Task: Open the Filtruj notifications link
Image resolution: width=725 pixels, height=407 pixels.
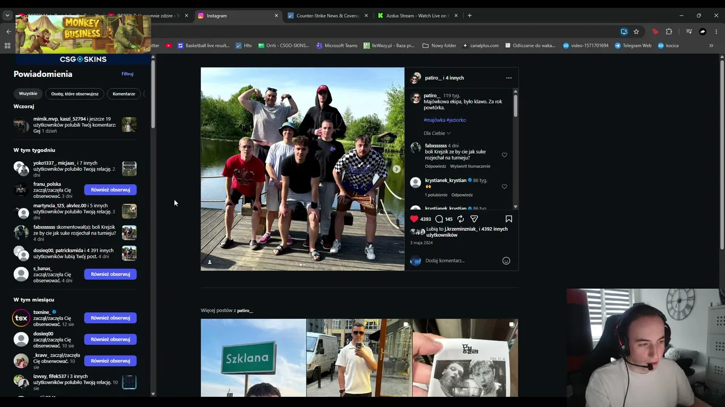Action: pos(127,74)
